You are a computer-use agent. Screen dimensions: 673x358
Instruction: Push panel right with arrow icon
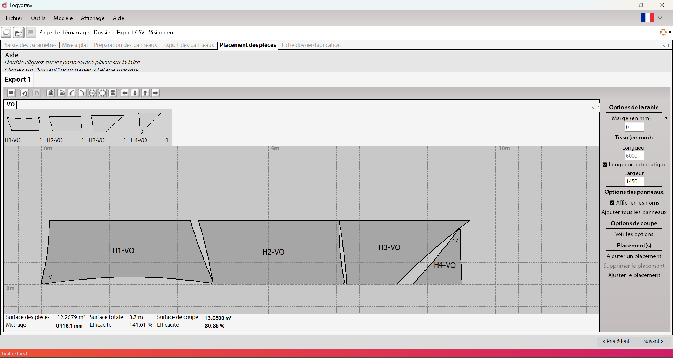point(155,93)
